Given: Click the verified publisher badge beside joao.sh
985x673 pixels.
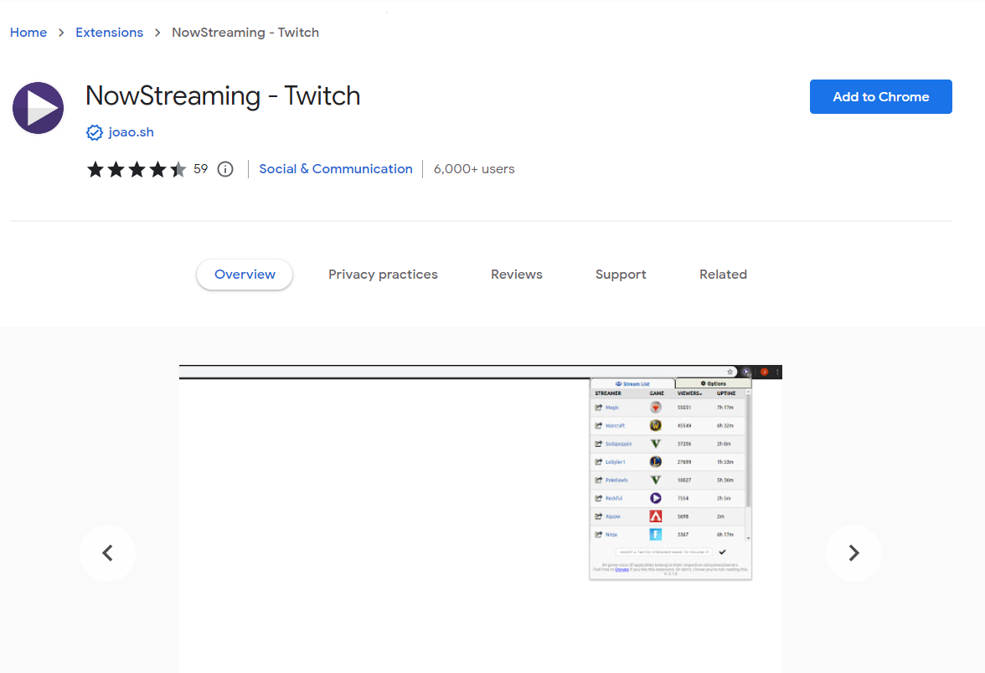Looking at the screenshot, I should (94, 132).
